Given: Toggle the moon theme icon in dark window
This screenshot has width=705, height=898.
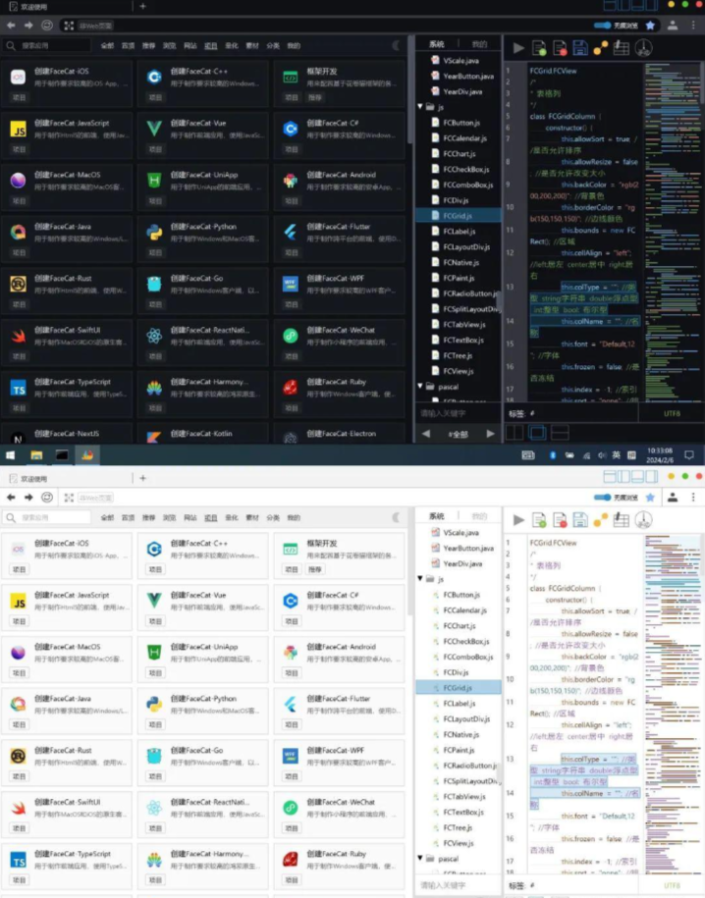Looking at the screenshot, I should (396, 45).
